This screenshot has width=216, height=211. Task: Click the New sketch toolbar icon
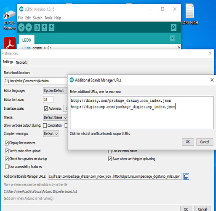[37, 27]
